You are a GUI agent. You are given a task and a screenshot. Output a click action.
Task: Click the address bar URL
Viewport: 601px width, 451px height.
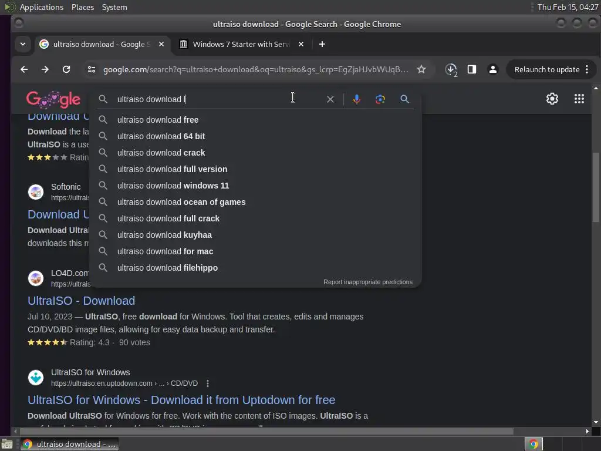[256, 69]
